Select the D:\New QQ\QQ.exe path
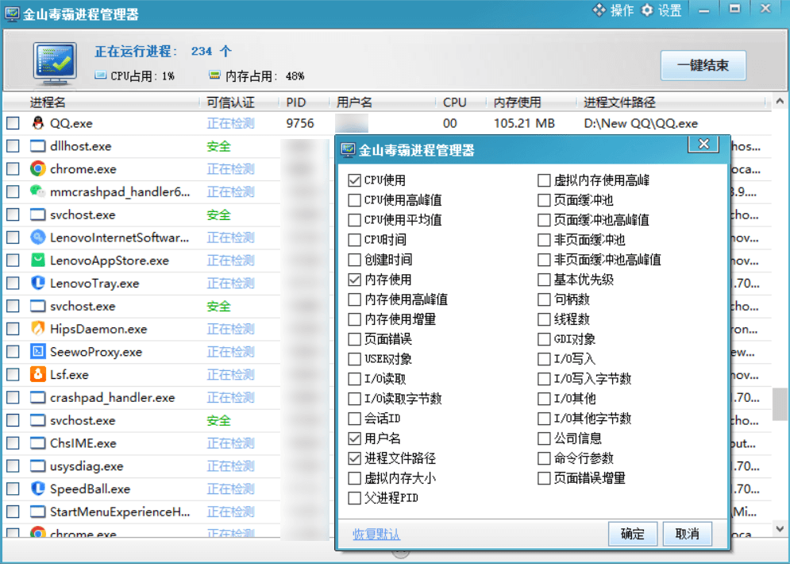Screen dimensions: 790x564 click(641, 123)
